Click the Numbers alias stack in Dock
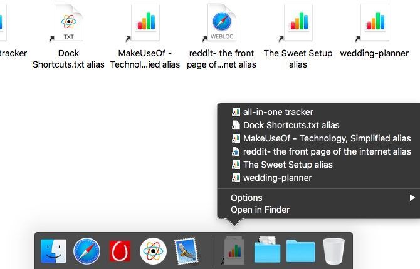420x269 pixels. coord(234,251)
